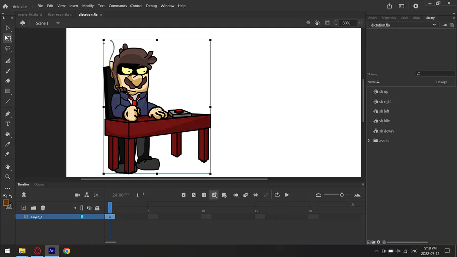Switch to the Properties panel tab

pyautogui.click(x=388, y=18)
